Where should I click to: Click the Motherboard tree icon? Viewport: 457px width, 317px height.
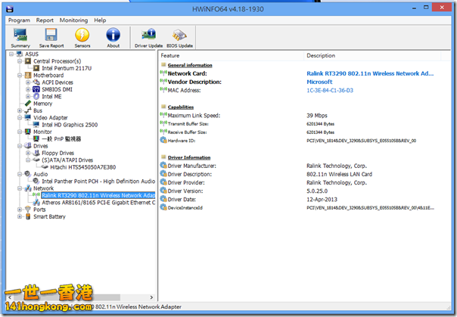[x=28, y=75]
